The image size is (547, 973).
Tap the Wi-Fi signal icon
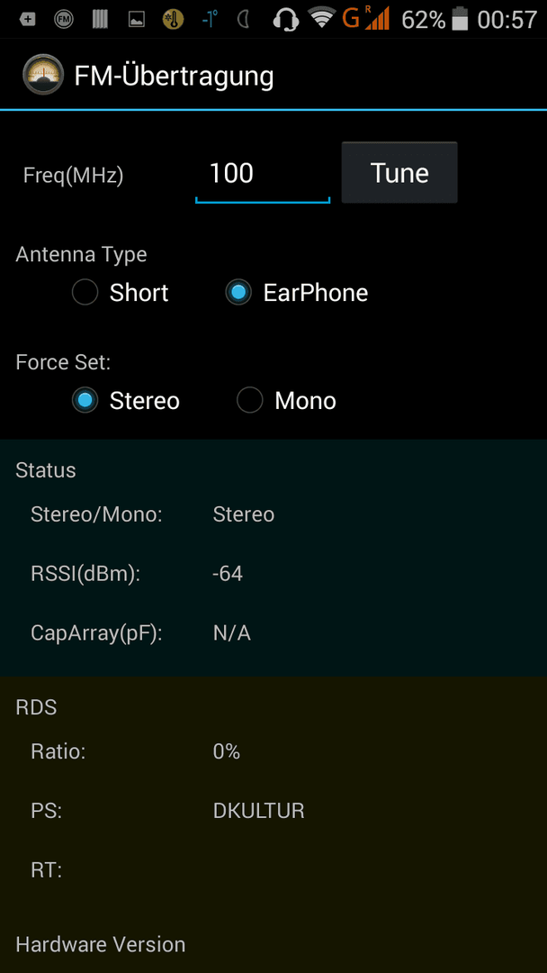[x=321, y=19]
